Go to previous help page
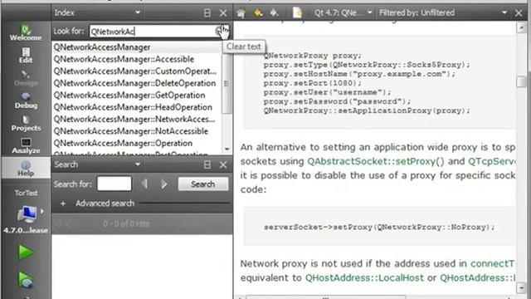The height and width of the screenshot is (299, 531). 258,13
